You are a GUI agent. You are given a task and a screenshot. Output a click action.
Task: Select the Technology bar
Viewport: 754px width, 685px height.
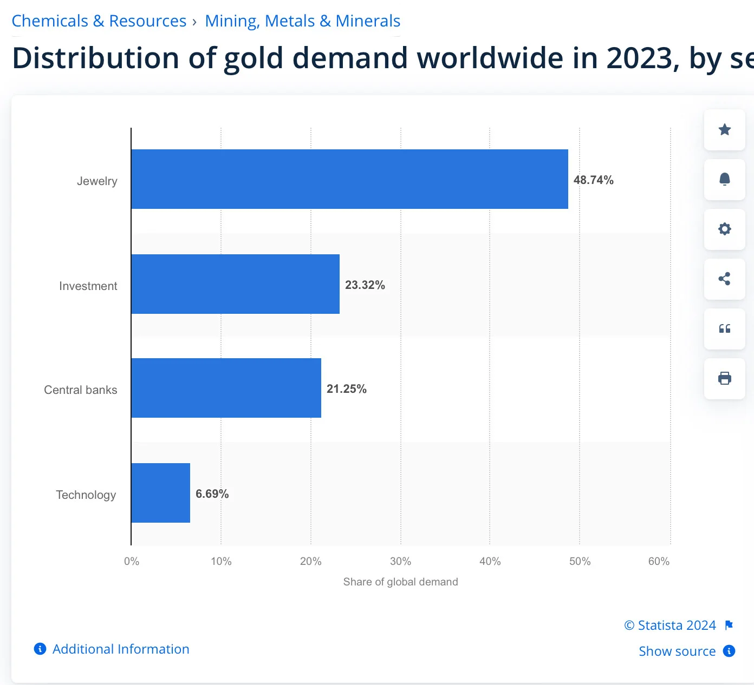[161, 493]
